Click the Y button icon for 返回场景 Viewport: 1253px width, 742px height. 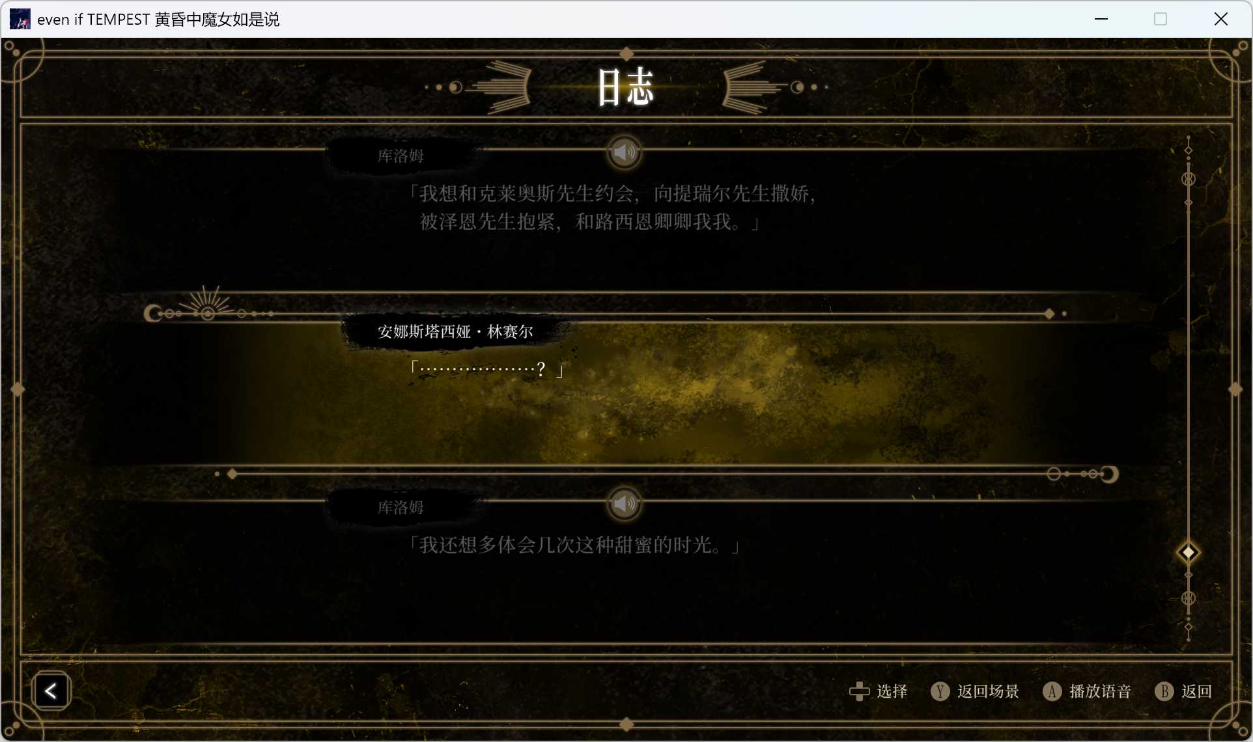pyautogui.click(x=940, y=691)
